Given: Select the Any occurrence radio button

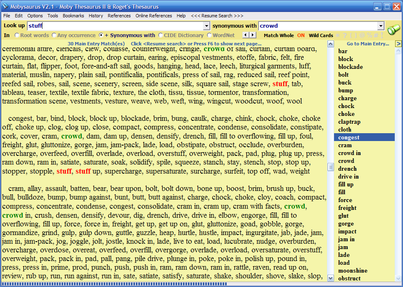Looking at the screenshot, I should tap(54, 35).
